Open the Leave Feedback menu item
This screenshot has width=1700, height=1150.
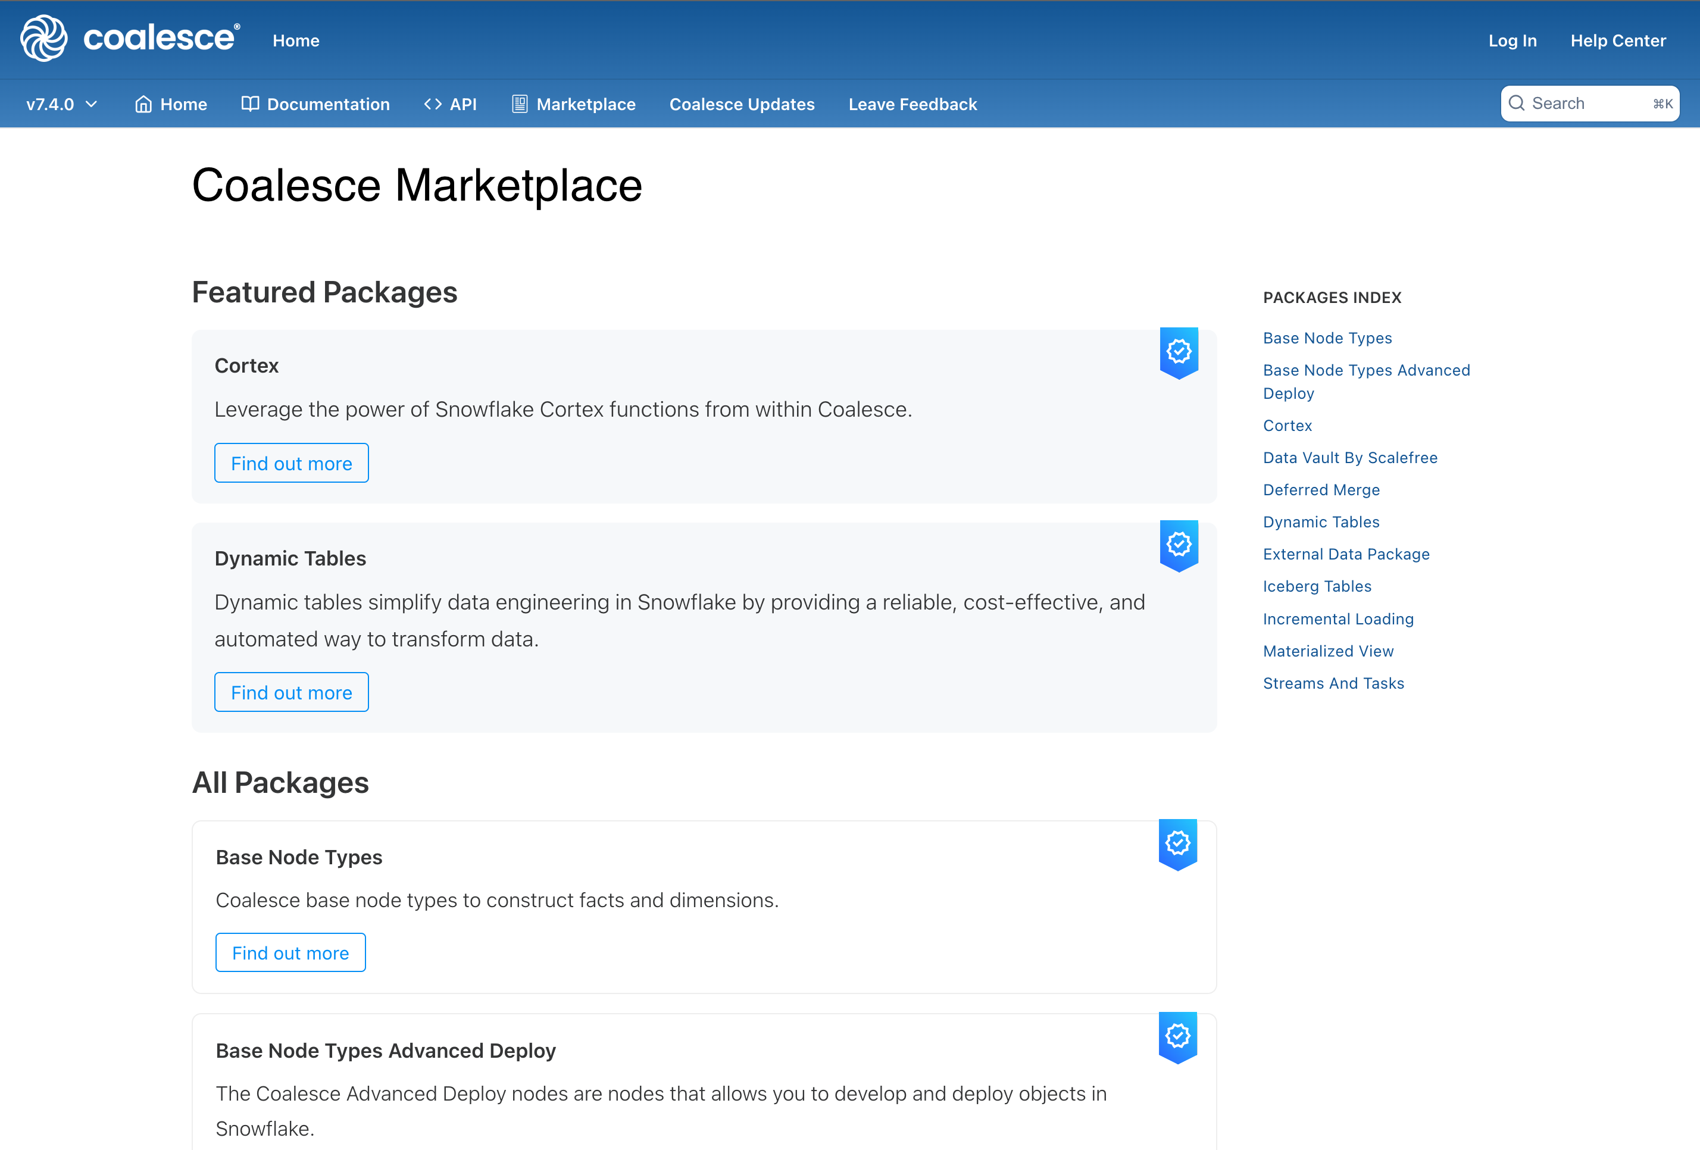pyautogui.click(x=912, y=104)
